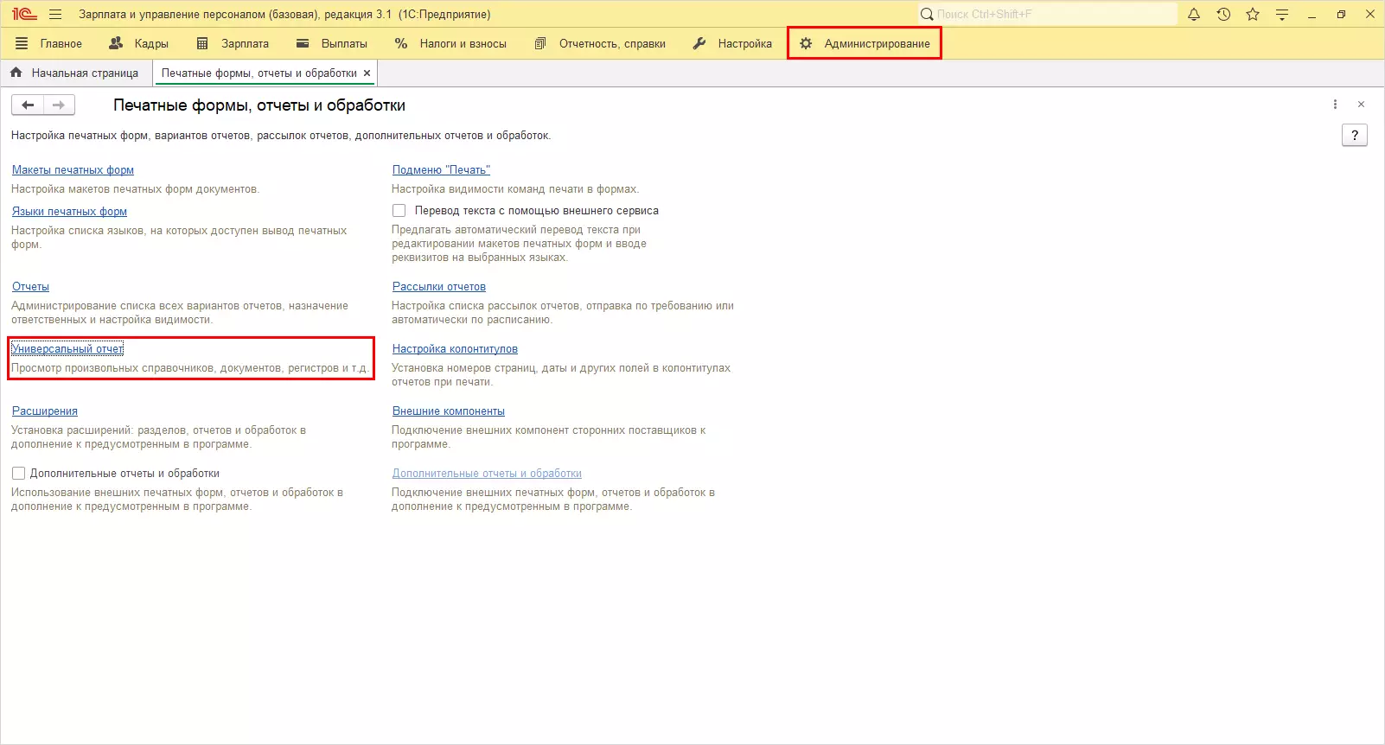
Task: Click the search field Ctrl+Shift+F
Action: pos(1048,15)
